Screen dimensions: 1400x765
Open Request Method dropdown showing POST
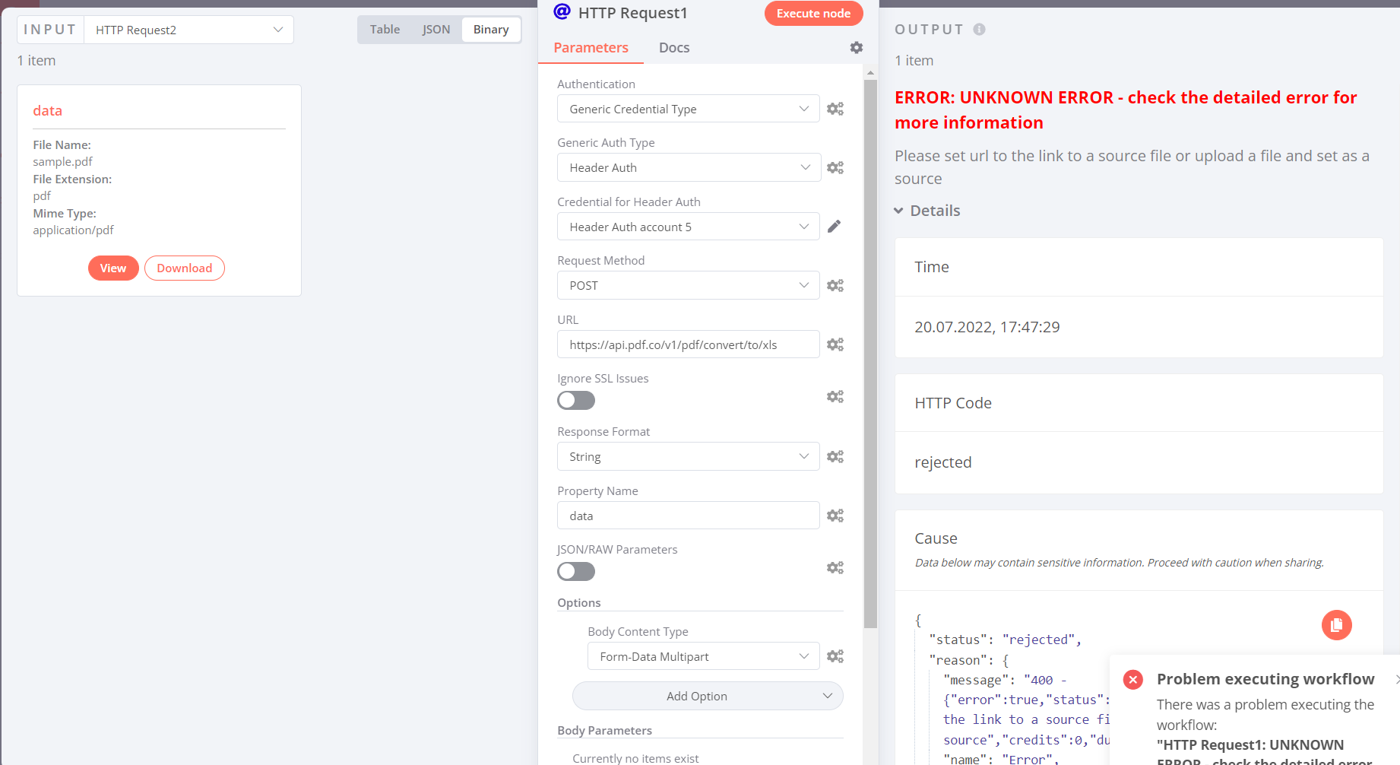pyautogui.click(x=688, y=286)
